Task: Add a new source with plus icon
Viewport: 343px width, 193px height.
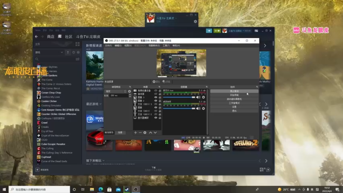Action: [135, 133]
